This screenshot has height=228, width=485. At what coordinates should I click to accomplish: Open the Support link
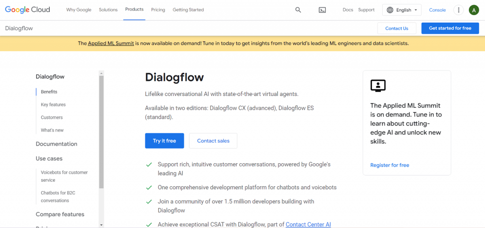(x=366, y=10)
